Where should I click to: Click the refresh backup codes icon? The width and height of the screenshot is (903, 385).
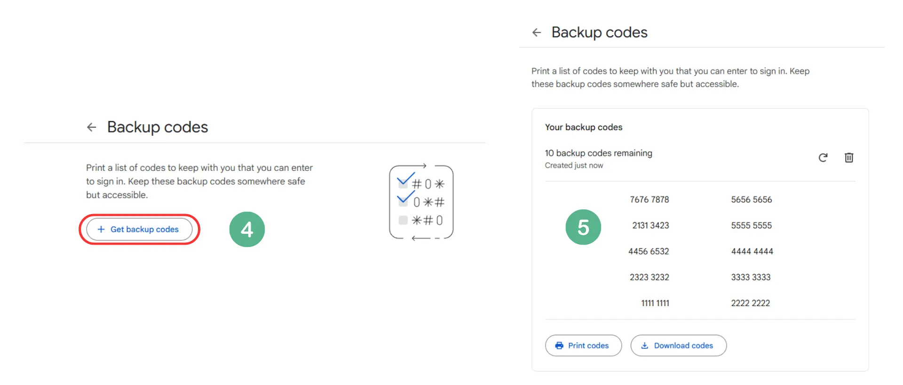tap(823, 158)
